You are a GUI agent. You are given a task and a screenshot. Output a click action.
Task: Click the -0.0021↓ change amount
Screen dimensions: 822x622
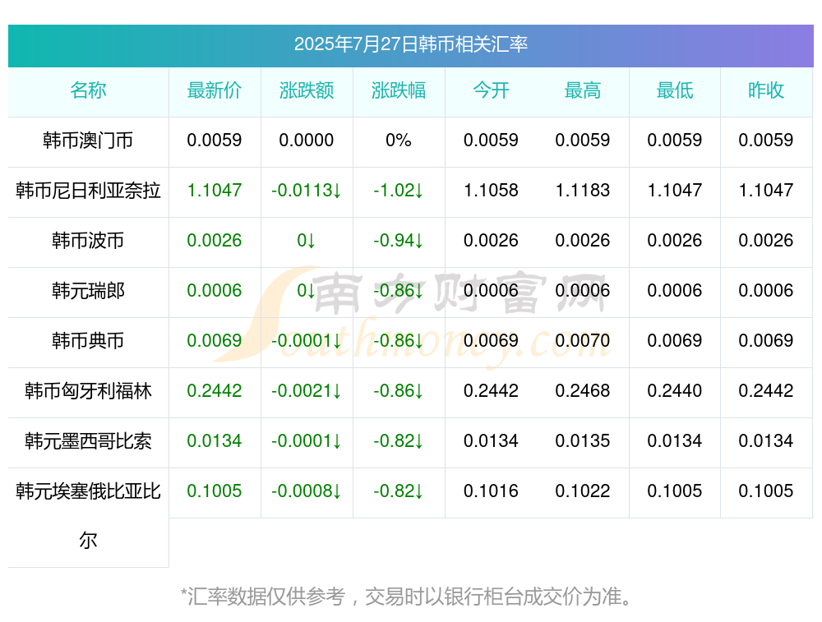pos(307,391)
